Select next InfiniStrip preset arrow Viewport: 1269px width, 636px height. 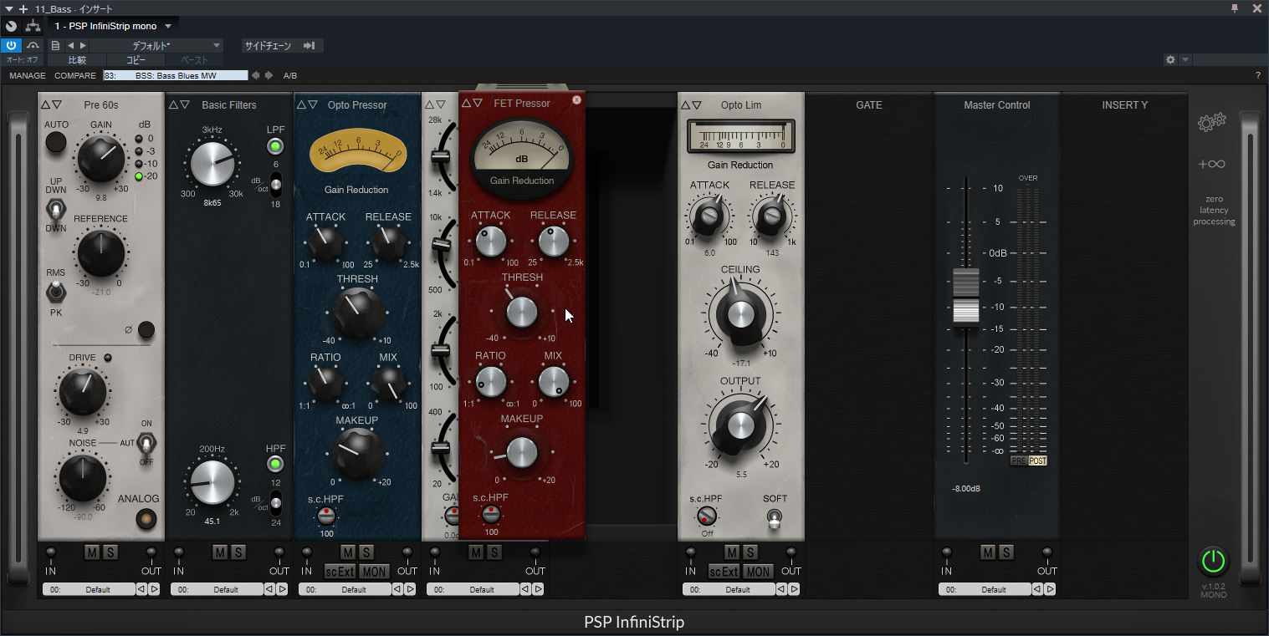click(x=269, y=75)
